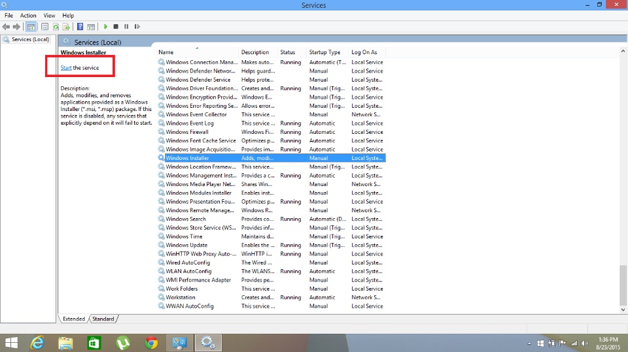This screenshot has width=628, height=352.
Task: Click the Restart Service toolbar icon
Action: pos(137,26)
